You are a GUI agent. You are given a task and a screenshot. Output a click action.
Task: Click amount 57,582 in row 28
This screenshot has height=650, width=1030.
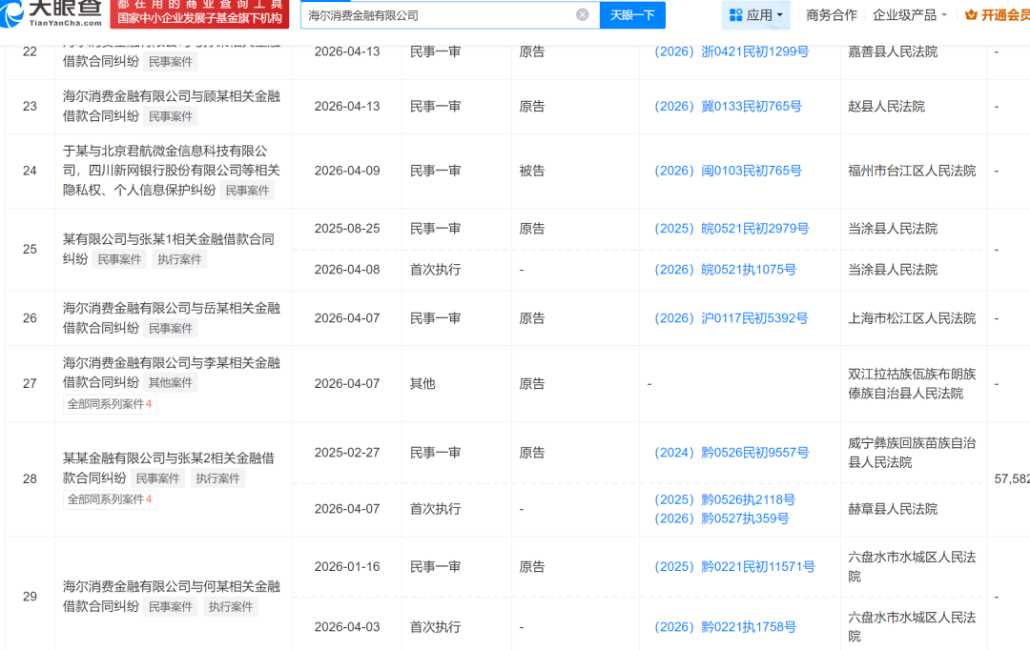(1012, 479)
